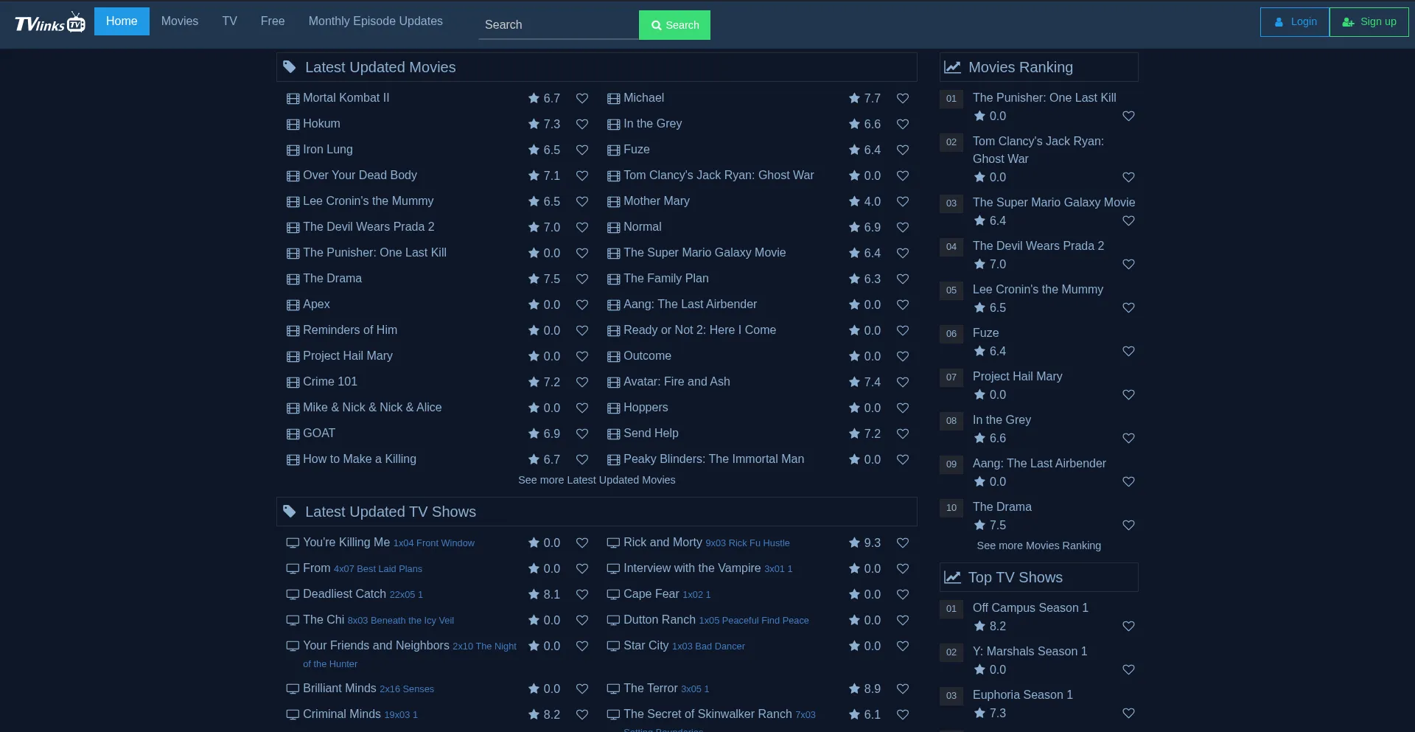
Task: Click star rating icon for Mortal Kombat II
Action: (x=534, y=98)
